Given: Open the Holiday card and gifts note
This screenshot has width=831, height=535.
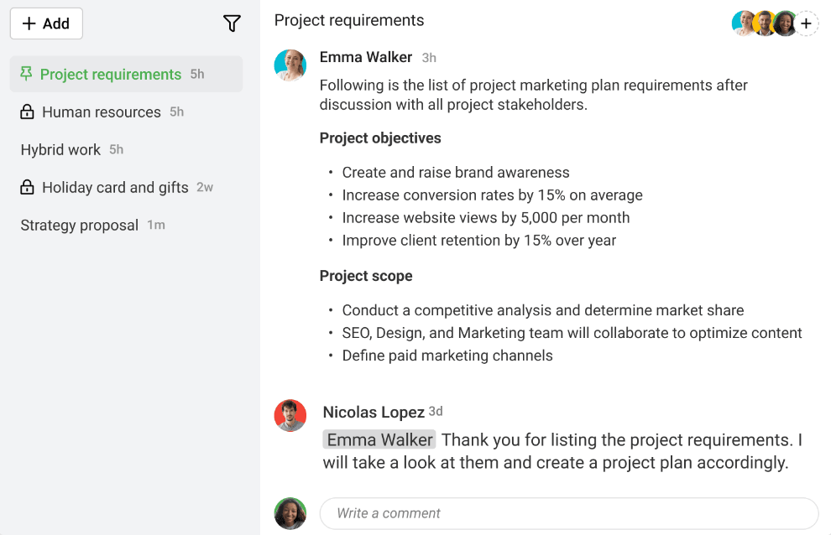Looking at the screenshot, I should [x=126, y=187].
